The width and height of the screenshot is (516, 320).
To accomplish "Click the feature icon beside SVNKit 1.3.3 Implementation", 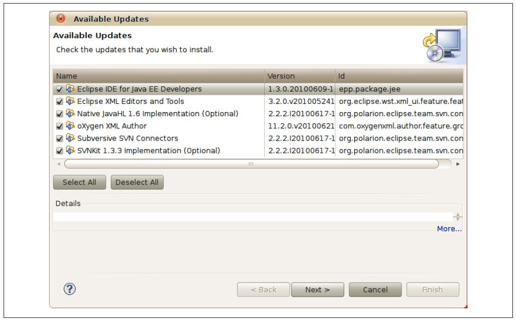I will 70,150.
